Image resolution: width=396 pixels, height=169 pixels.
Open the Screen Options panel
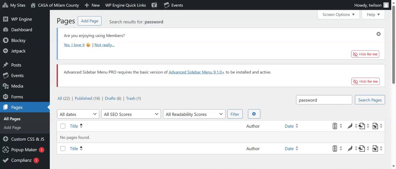point(338,14)
